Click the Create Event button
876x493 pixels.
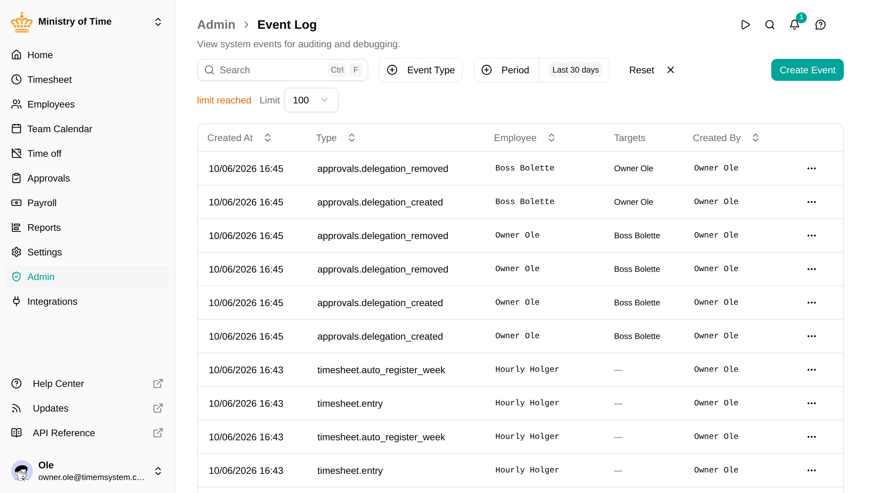pos(807,70)
